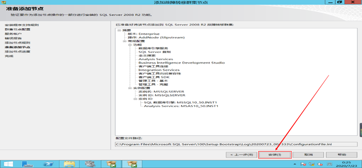Select '版本: Enterprise' tree row

tap(144, 34)
